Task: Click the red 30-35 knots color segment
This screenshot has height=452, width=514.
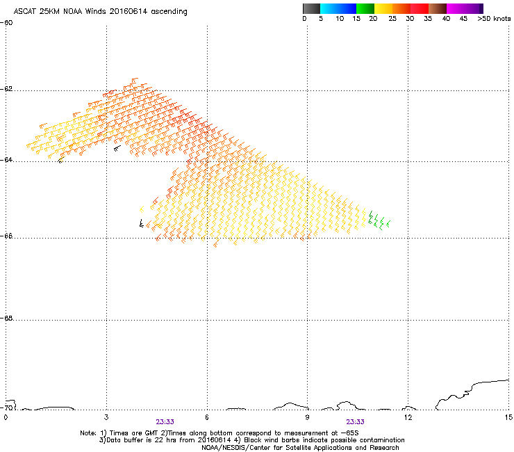Action: [x=420, y=8]
